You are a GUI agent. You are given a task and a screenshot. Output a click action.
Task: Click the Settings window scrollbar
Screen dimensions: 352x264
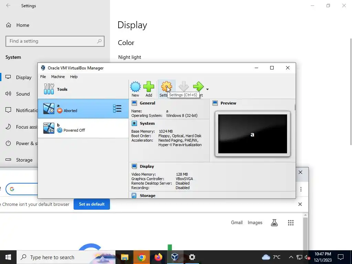coord(351,91)
